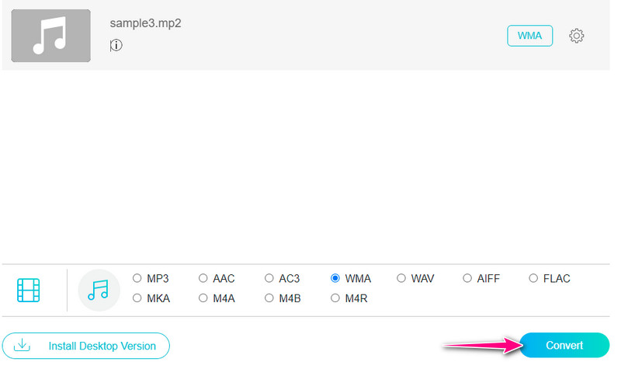
Task: Click the download icon beside Install Desktop Version
Action: tap(23, 346)
